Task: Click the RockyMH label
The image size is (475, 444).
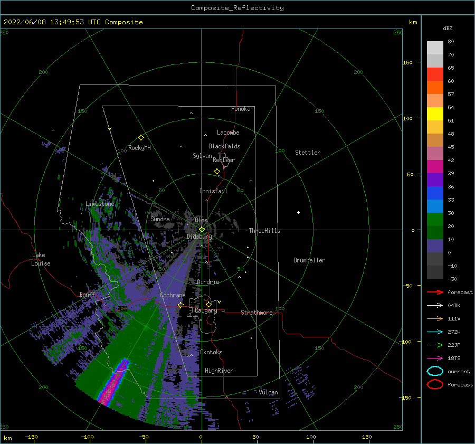Action: click(x=139, y=148)
